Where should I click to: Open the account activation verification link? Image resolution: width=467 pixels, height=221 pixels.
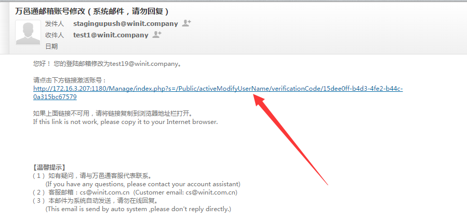[218, 89]
